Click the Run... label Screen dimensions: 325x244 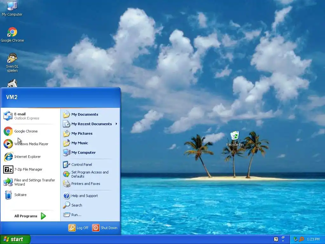pos(76,215)
